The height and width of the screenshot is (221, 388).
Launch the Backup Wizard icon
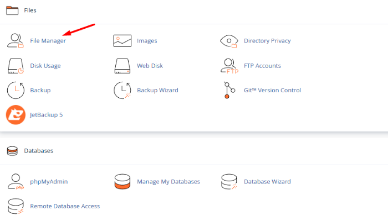click(x=122, y=90)
